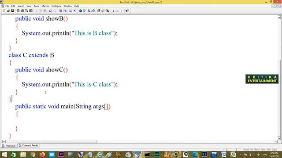Screen dimensions: 282x158
Task: Click the Find toolbar icon
Action: [x=99, y=11]
